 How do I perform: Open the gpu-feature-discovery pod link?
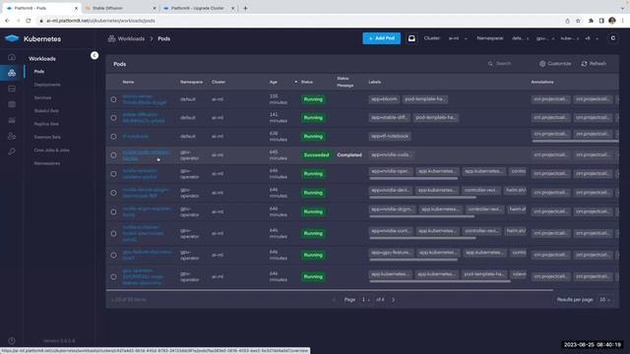[x=148, y=255]
